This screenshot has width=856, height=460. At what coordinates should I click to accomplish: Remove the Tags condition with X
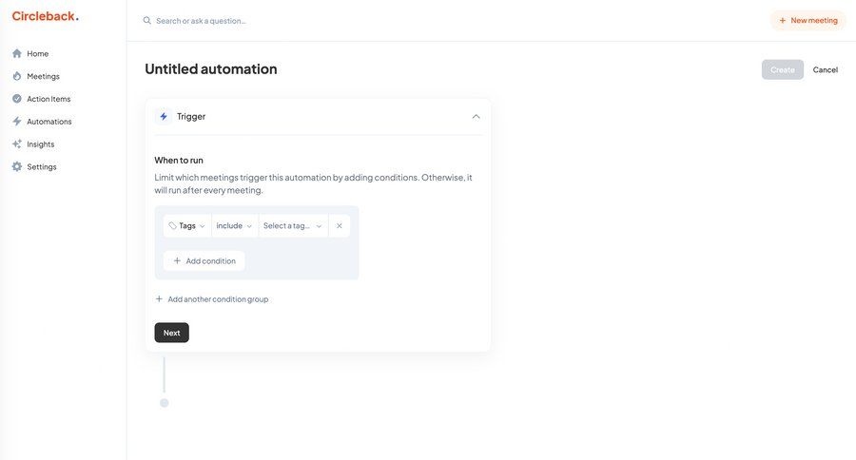(x=340, y=226)
